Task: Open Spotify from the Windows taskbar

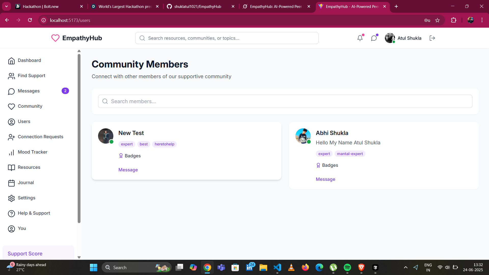Action: (347, 267)
